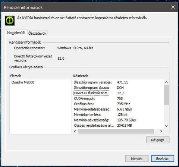179x167 pixels.
Task: Click the Windows 10 Pro, 64-bit text
Action: tap(75, 48)
